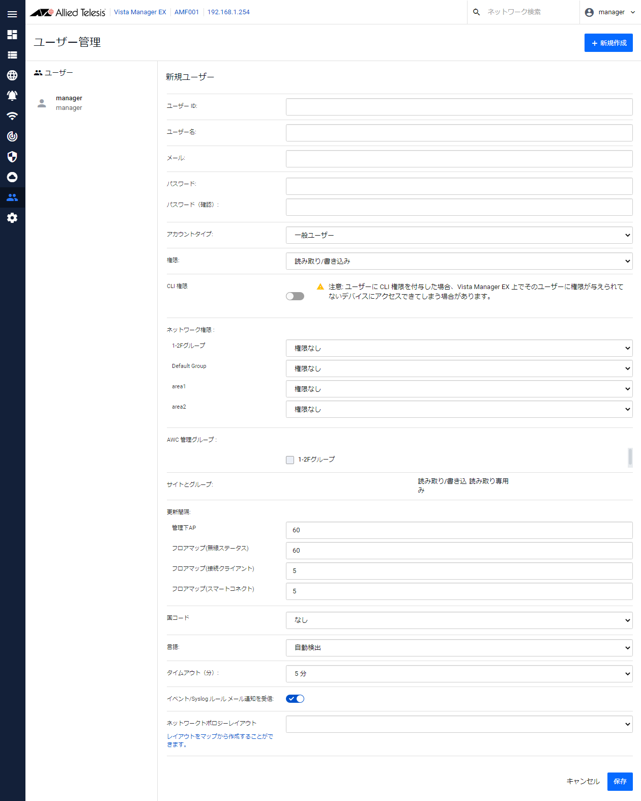Click into the メール field
This screenshot has width=641, height=801.
pos(459,159)
